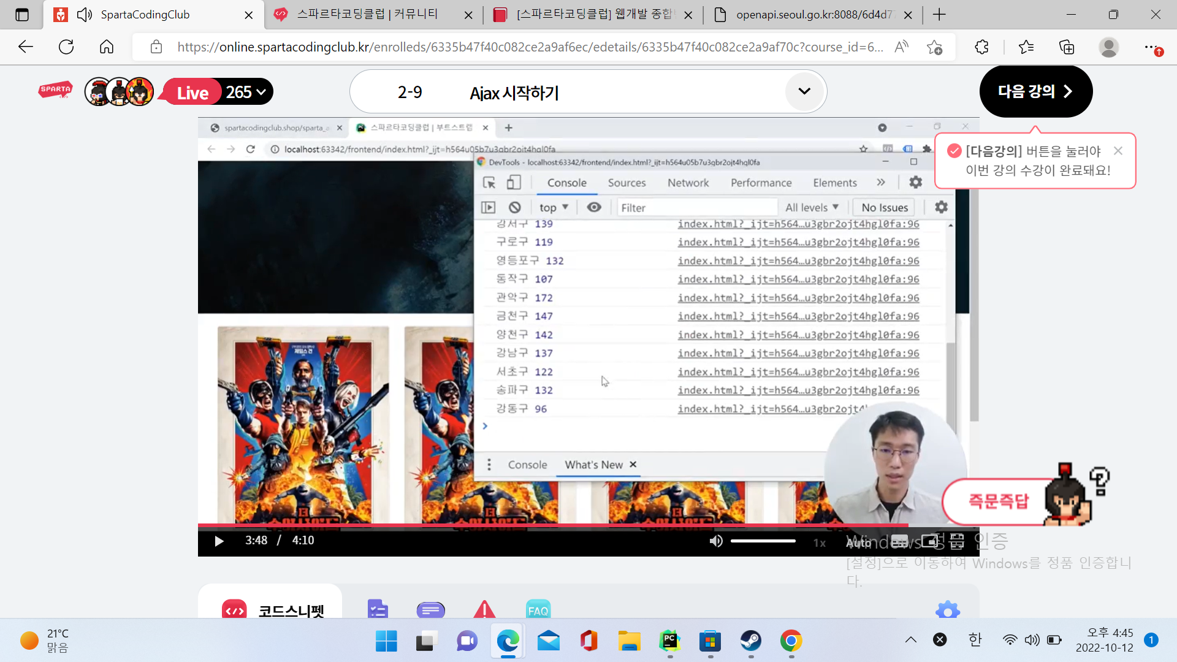The width and height of the screenshot is (1177, 662).
Task: Seek on the red video progress bar
Action: pos(588,525)
